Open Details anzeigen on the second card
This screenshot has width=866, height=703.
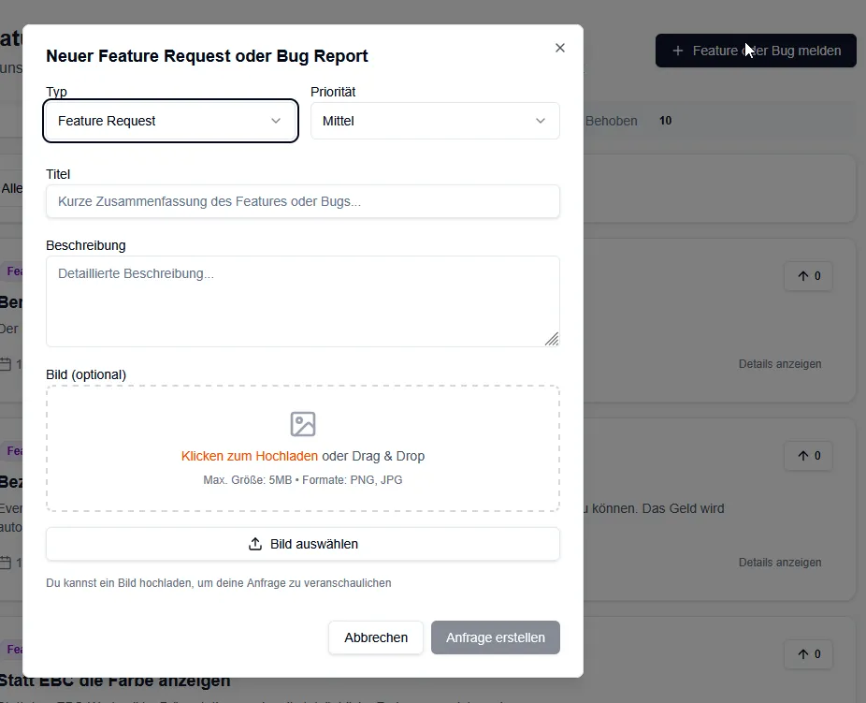click(x=779, y=563)
